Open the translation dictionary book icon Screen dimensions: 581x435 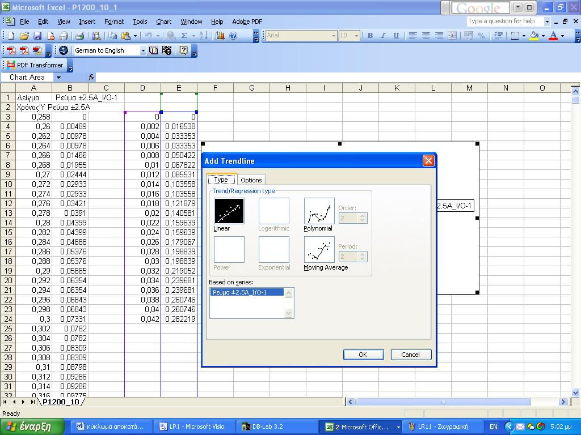click(153, 50)
